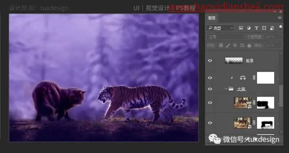This screenshot has width=289, height=153.
Task: Click the mask link icon on the lower tiger layer
Action: [254, 122]
